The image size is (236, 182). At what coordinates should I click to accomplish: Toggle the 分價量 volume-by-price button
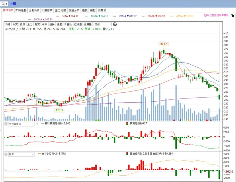coord(88,24)
